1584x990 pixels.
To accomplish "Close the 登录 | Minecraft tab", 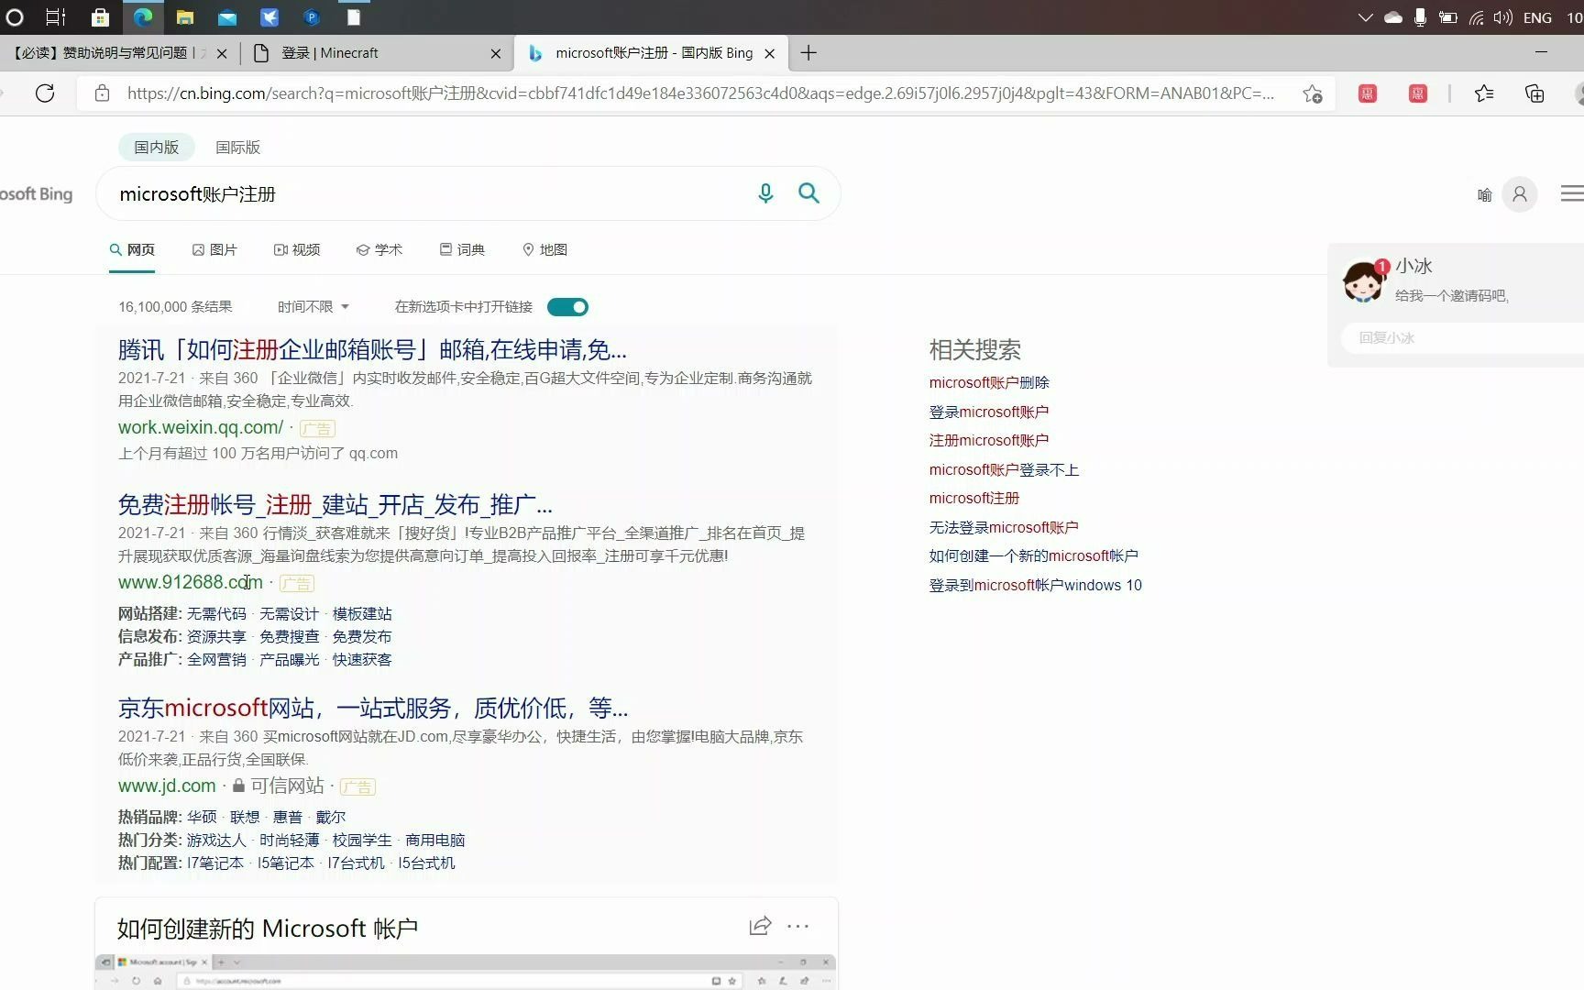I will pos(496,54).
